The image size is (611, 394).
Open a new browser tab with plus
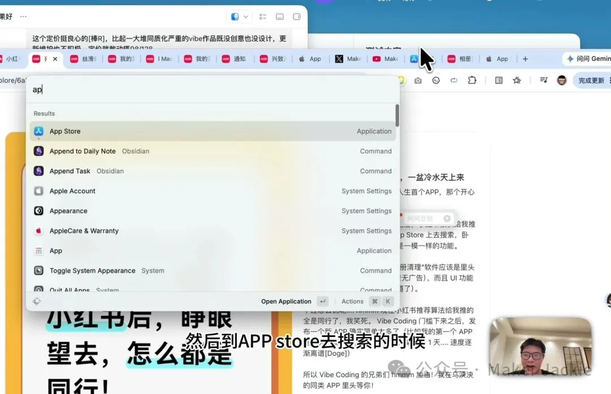[525, 59]
